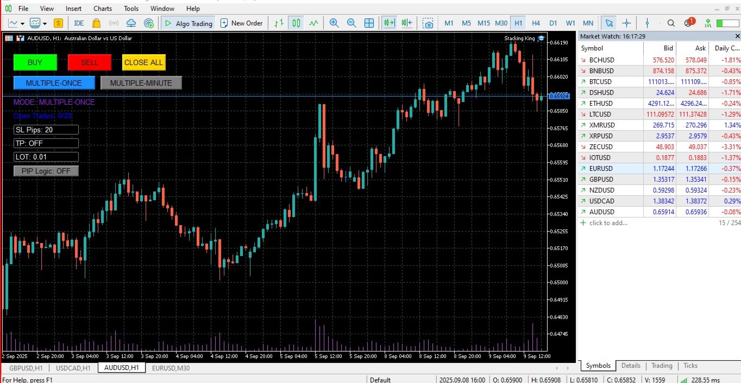Expand the chart type dropdown arrow
This screenshot has width=741, height=383.
tap(22, 23)
